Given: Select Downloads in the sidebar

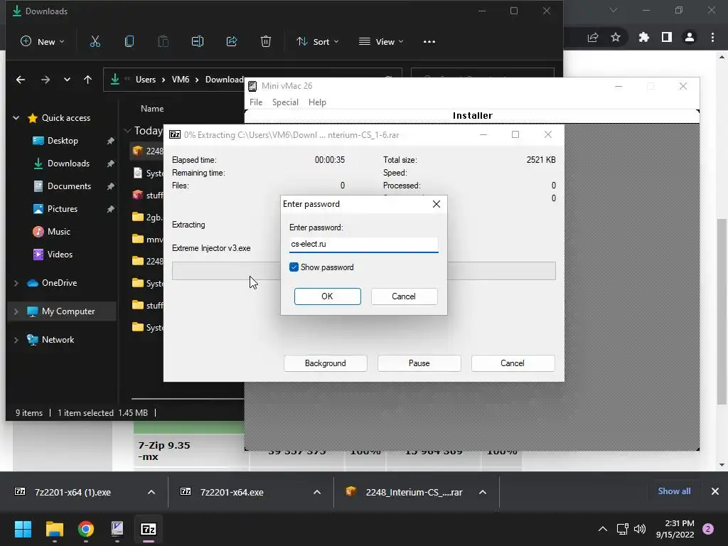Looking at the screenshot, I should click(x=68, y=164).
